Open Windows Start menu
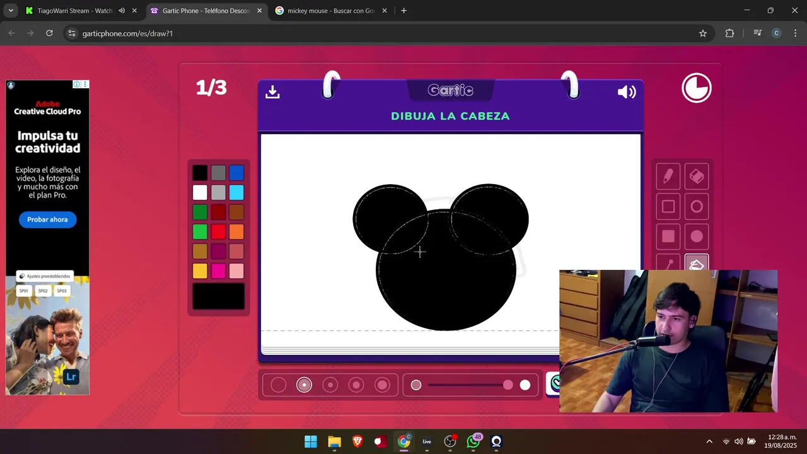Screen dimensions: 807x454 311,441
